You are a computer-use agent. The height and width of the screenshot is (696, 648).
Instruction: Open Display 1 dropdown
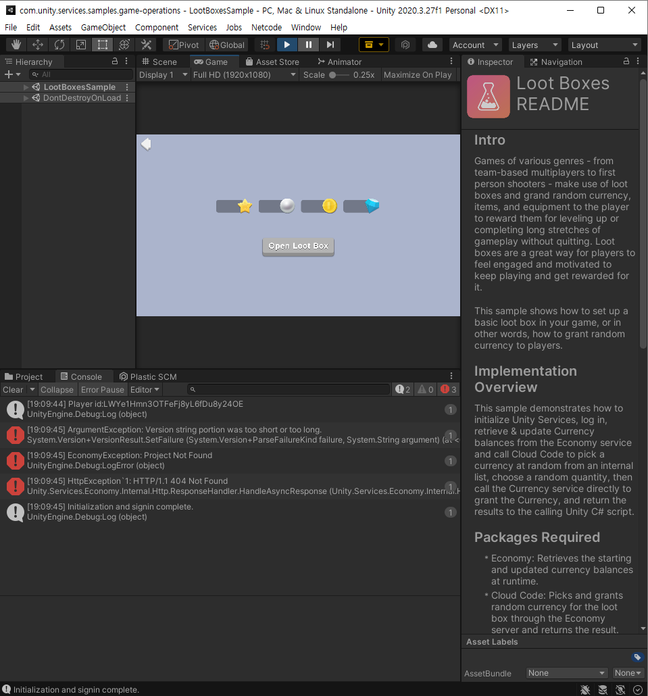pos(163,74)
